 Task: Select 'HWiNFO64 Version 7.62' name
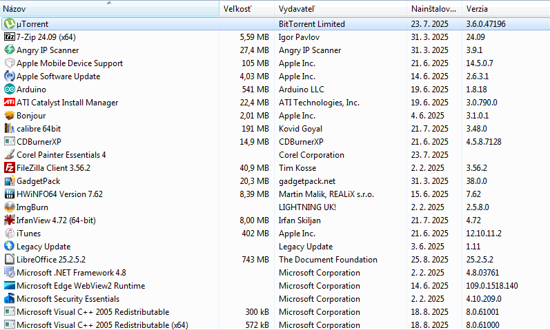pyautogui.click(x=59, y=194)
